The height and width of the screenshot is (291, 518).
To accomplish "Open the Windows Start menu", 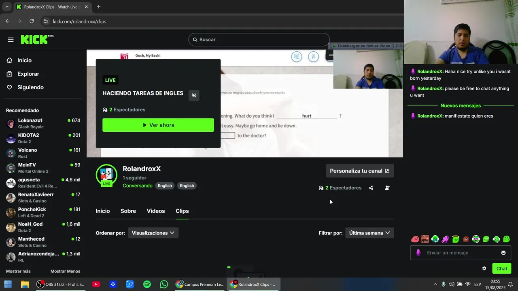I will click(x=8, y=285).
